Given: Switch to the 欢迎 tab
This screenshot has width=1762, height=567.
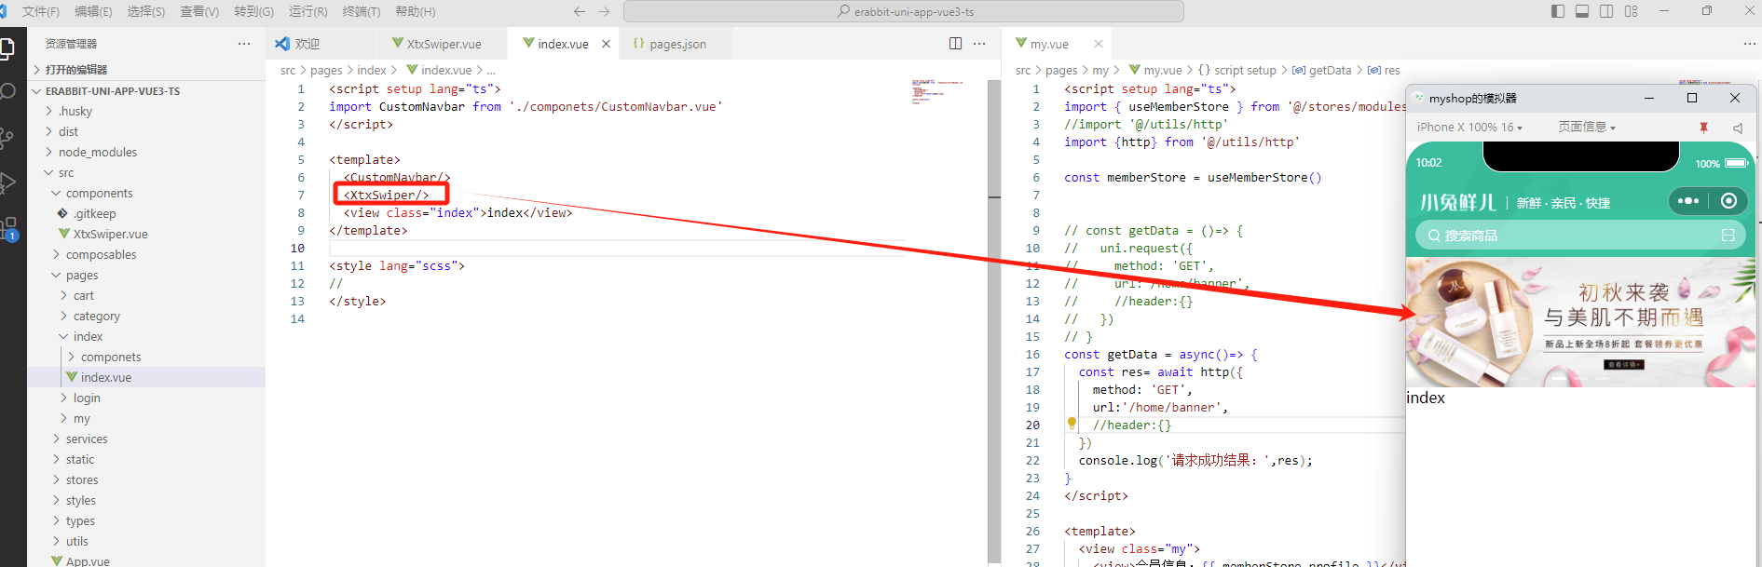Looking at the screenshot, I should click(x=321, y=44).
